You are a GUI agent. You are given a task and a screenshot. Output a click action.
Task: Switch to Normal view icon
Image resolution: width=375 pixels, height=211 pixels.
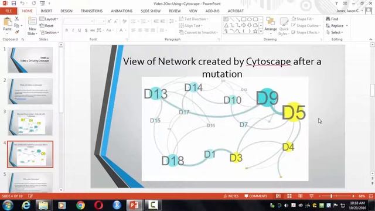pos(278,196)
